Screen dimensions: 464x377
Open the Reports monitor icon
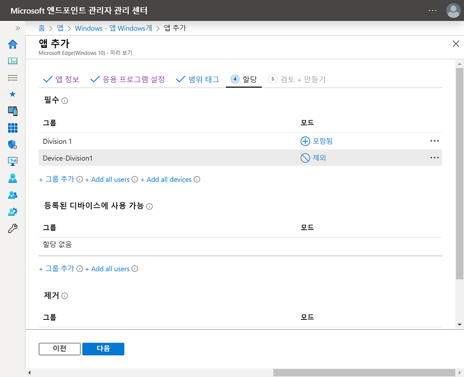tap(13, 161)
